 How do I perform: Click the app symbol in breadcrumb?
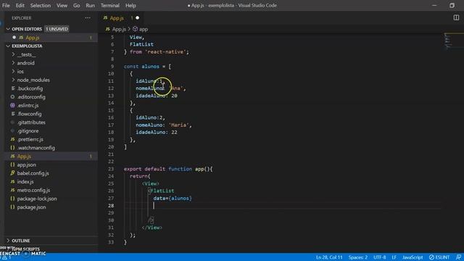144,29
